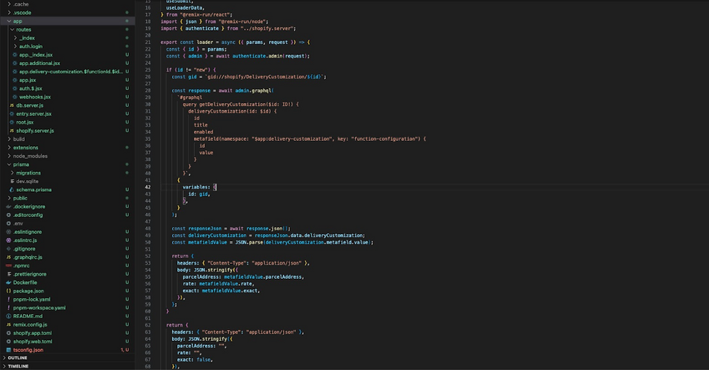Select the public folder in explorer

click(x=67, y=198)
